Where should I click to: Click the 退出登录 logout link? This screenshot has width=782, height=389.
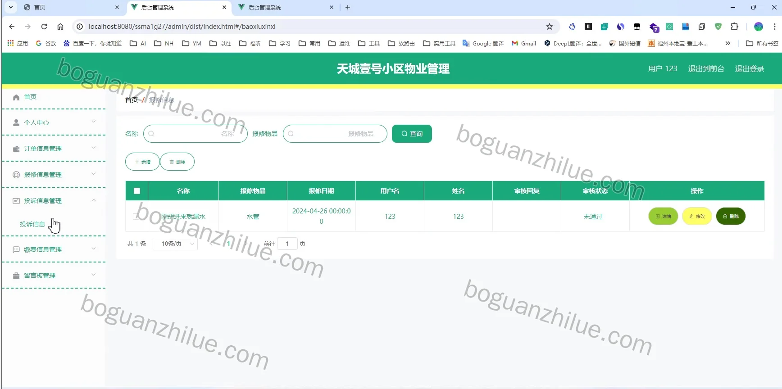pyautogui.click(x=750, y=68)
